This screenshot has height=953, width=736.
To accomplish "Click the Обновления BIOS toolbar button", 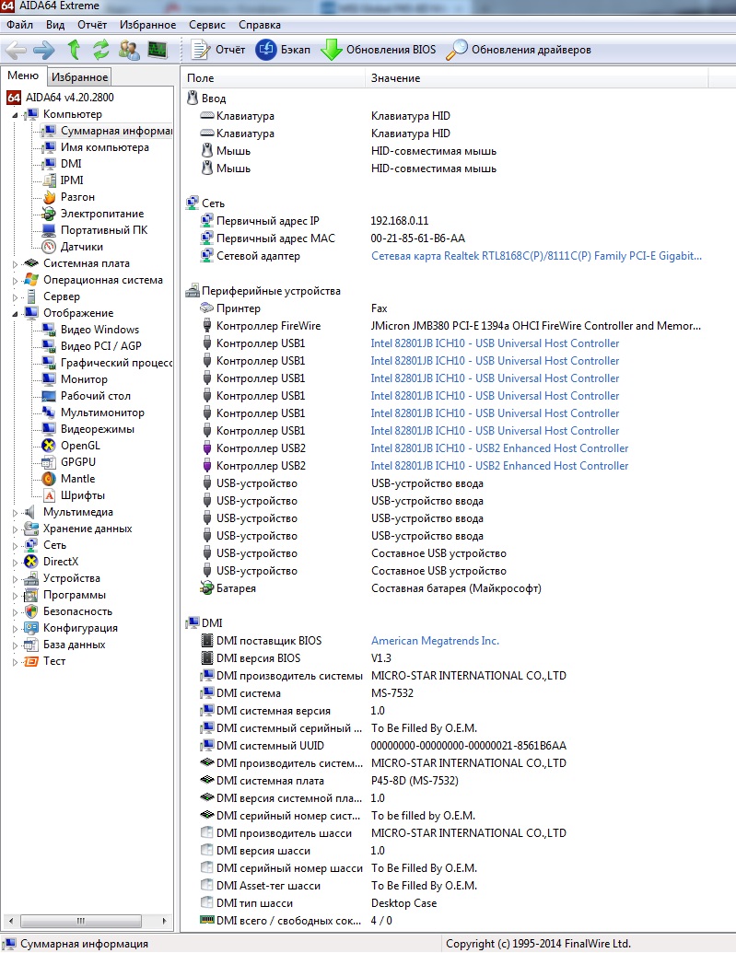I will click(379, 50).
